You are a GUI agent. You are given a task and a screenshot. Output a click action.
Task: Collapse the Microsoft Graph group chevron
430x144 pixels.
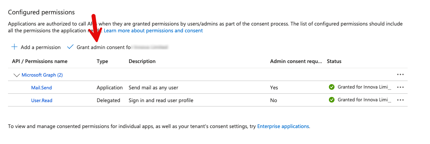(17, 75)
